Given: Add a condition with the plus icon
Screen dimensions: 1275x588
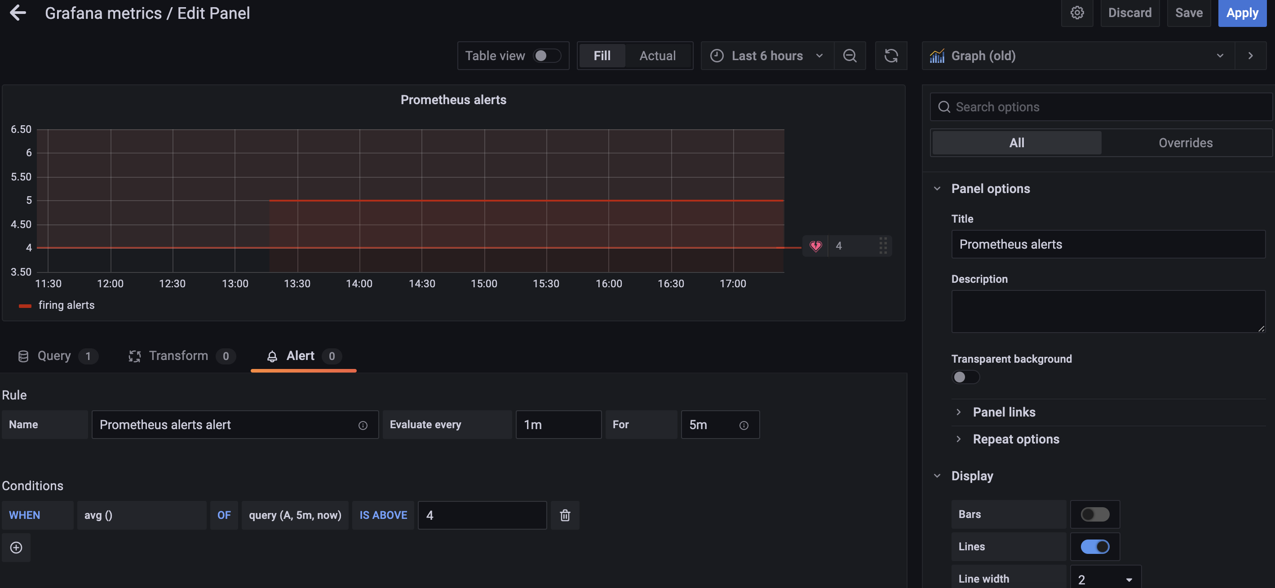Looking at the screenshot, I should click(x=16, y=548).
